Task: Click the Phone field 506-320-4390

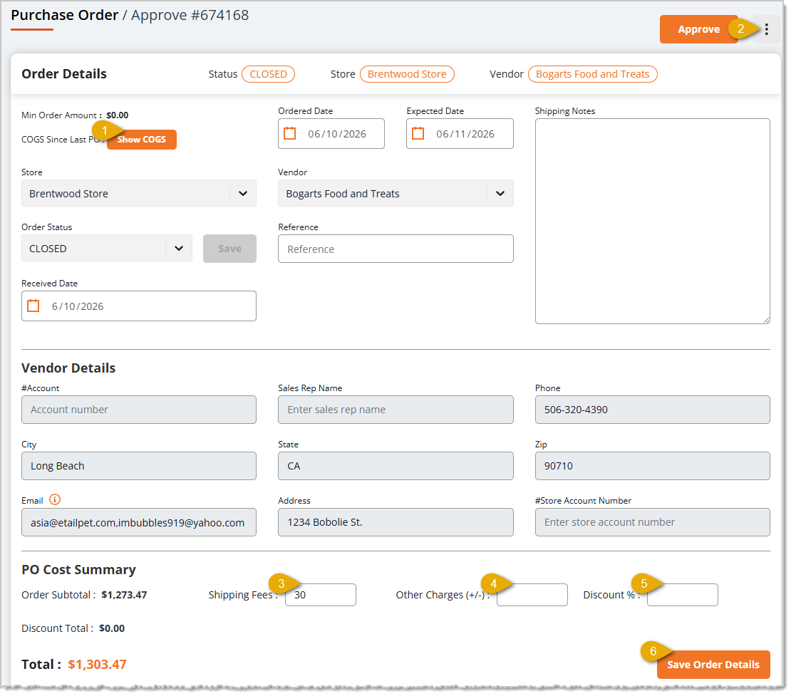Action: click(x=652, y=410)
